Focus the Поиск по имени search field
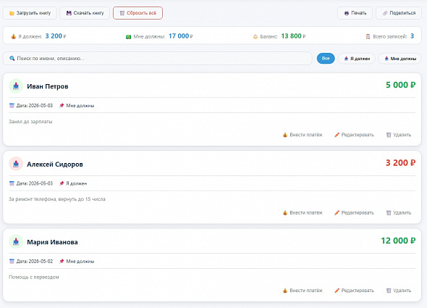Screen dimensions: 427x308 click(157, 59)
